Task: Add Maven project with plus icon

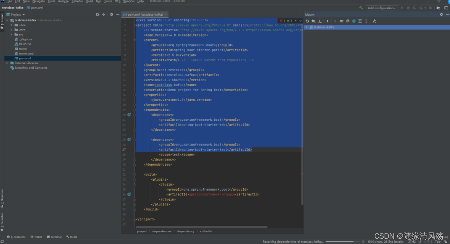Action: [x=328, y=21]
